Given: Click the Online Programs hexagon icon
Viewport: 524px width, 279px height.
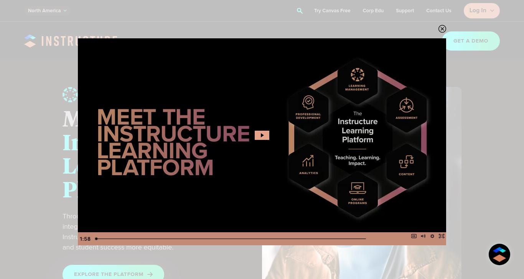Looking at the screenshot, I should 358,194.
